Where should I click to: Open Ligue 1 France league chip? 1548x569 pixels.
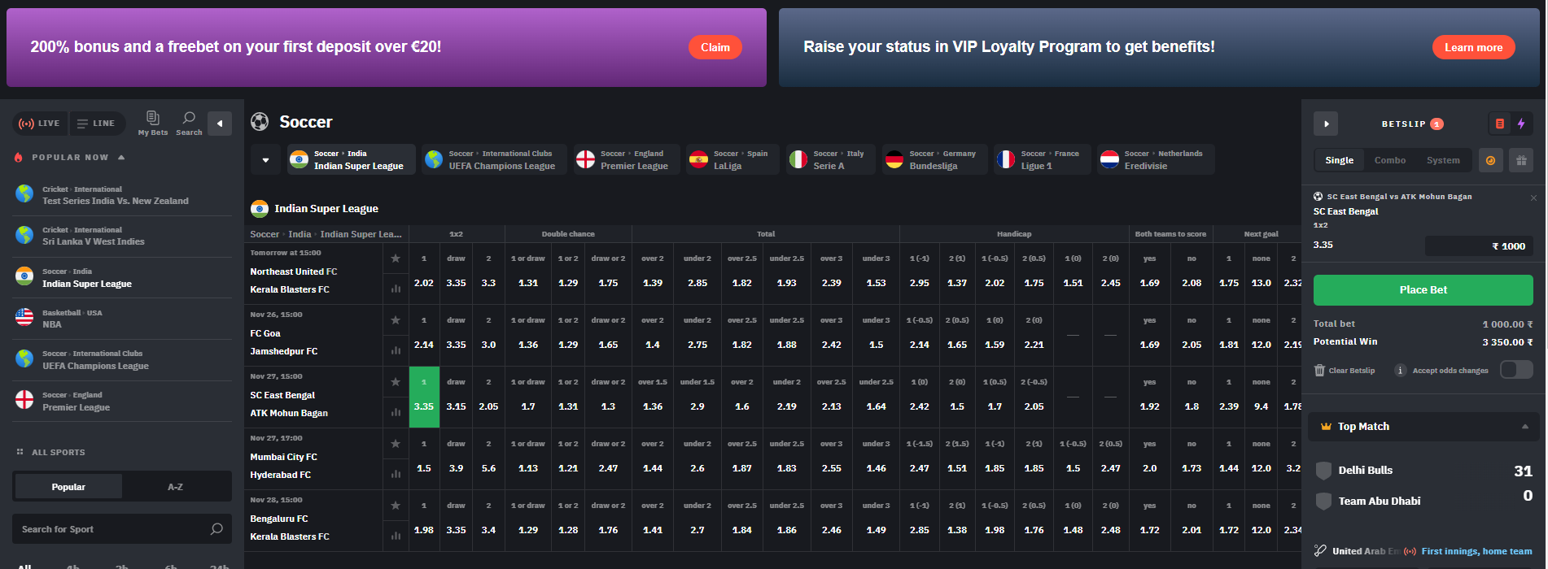pyautogui.click(x=1042, y=159)
